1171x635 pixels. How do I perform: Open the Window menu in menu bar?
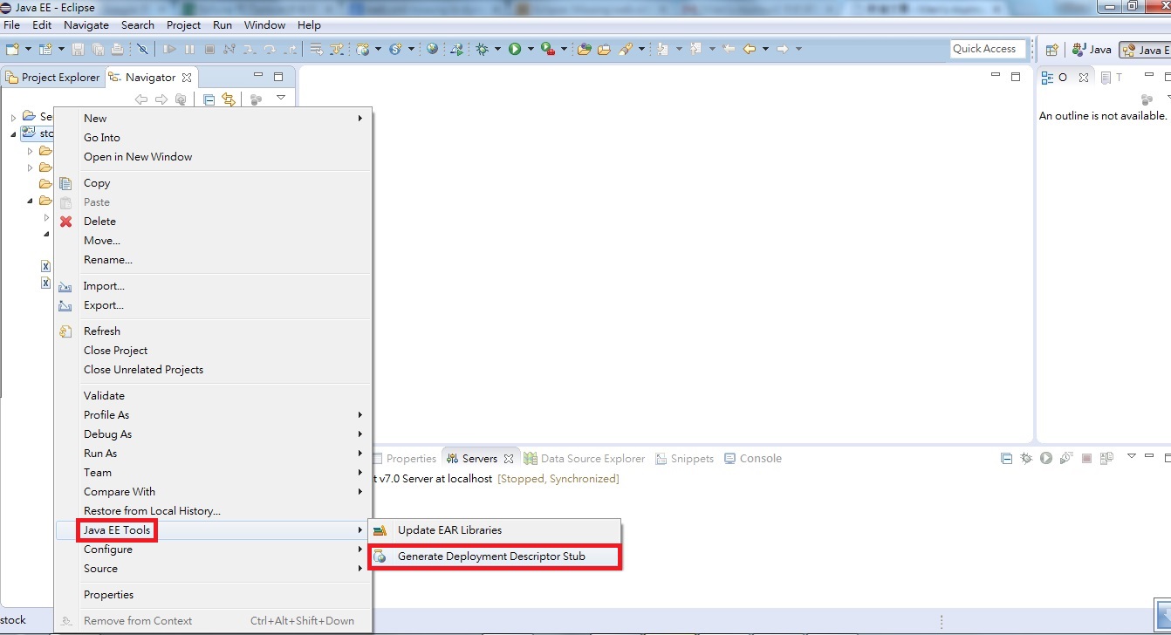pyautogui.click(x=264, y=25)
